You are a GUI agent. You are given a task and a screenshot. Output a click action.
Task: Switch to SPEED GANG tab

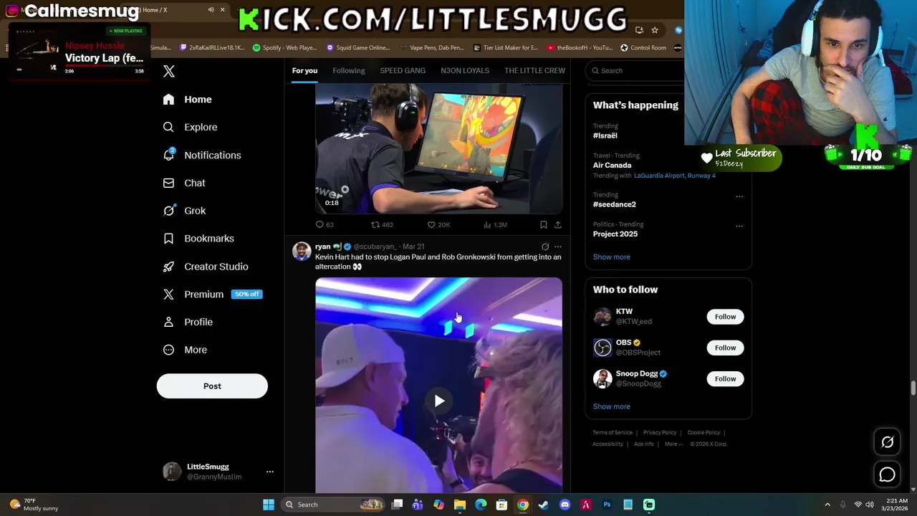point(403,70)
